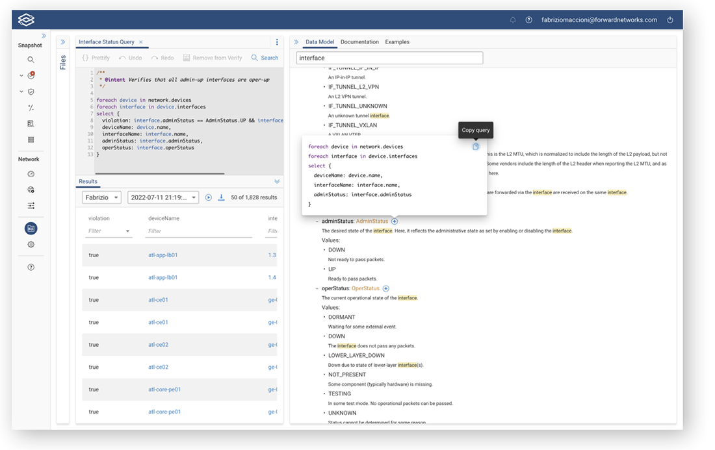This screenshot has height=450, width=715.
Task: Open settings gear in sidebar
Action: 31,245
